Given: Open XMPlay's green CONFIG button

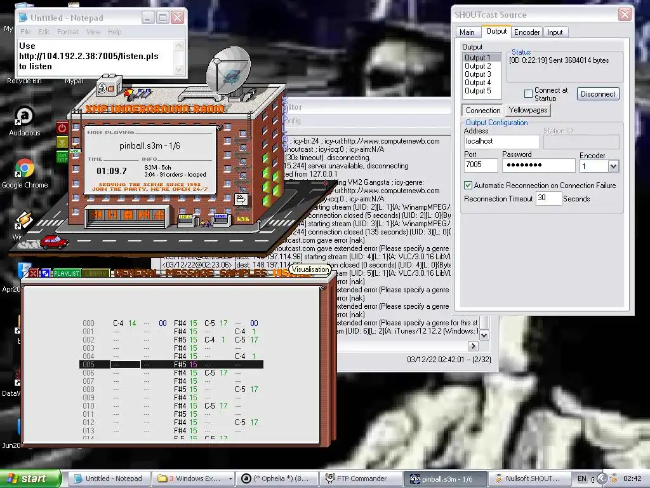Looking at the screenshot, I should pos(62,158).
